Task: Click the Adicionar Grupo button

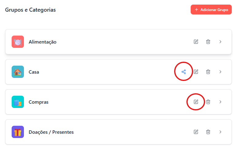Action: point(211,10)
